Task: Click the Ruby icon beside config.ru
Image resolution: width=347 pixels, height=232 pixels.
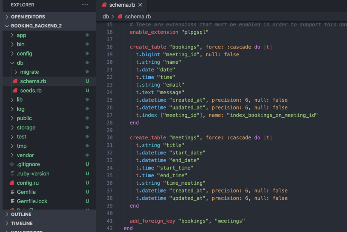Action: 12,183
